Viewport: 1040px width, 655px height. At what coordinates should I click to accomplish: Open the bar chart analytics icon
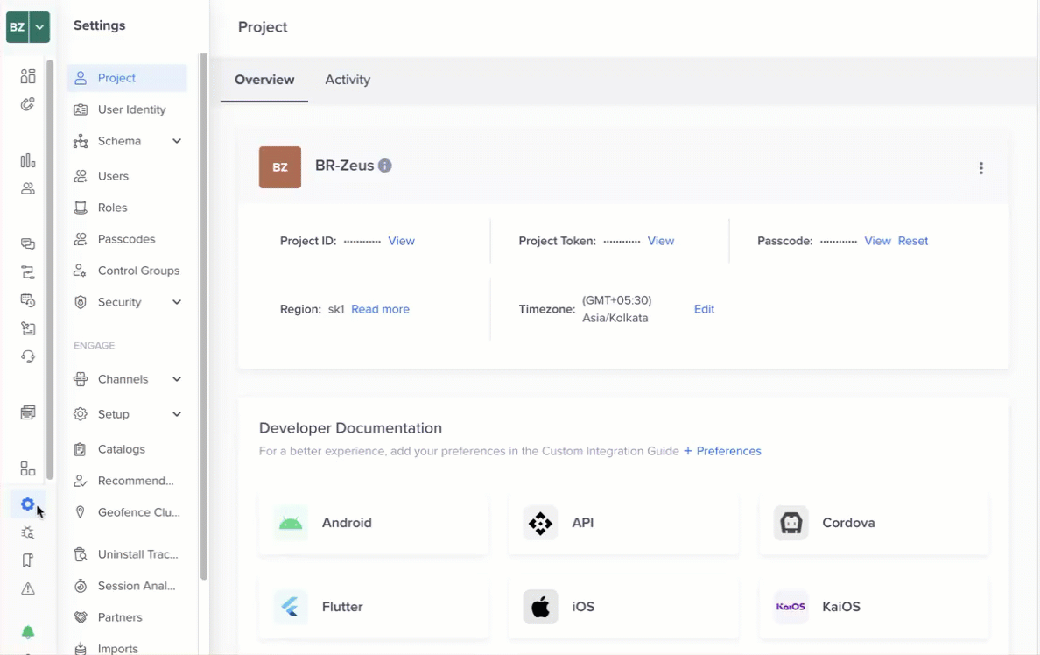click(27, 160)
